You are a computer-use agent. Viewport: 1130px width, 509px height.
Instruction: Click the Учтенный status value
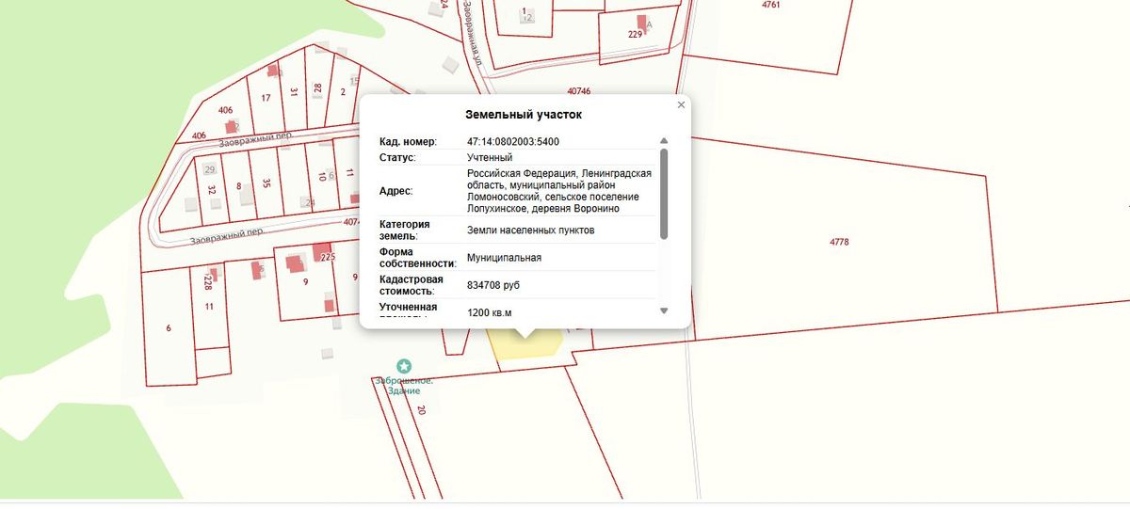click(x=490, y=157)
